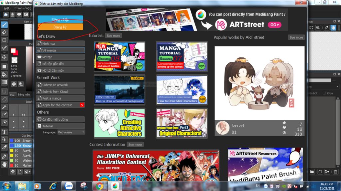341x191 pixels.
Task: Click the delete layer trash icon
Action: [335, 172]
